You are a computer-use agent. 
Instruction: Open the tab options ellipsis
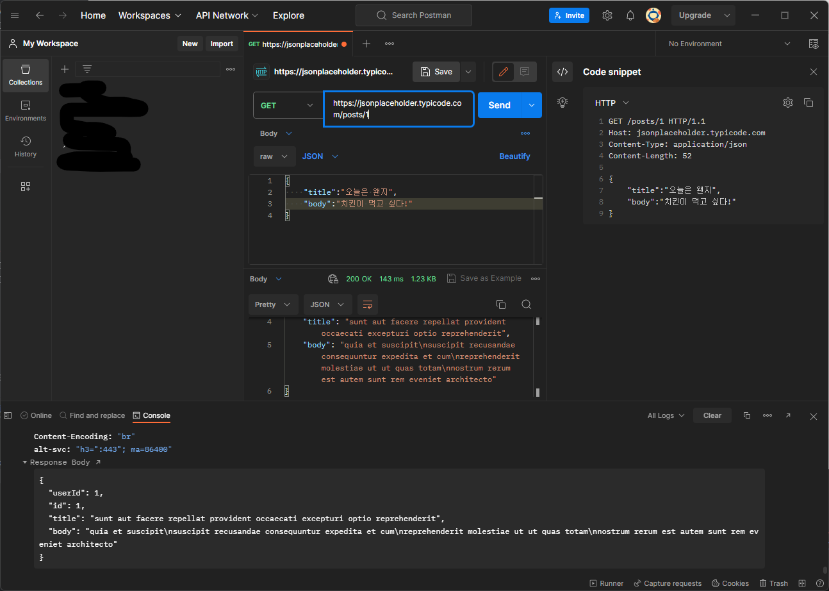coord(390,44)
